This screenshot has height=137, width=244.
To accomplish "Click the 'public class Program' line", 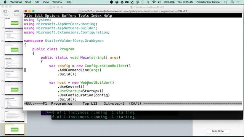I will pos(53,49).
